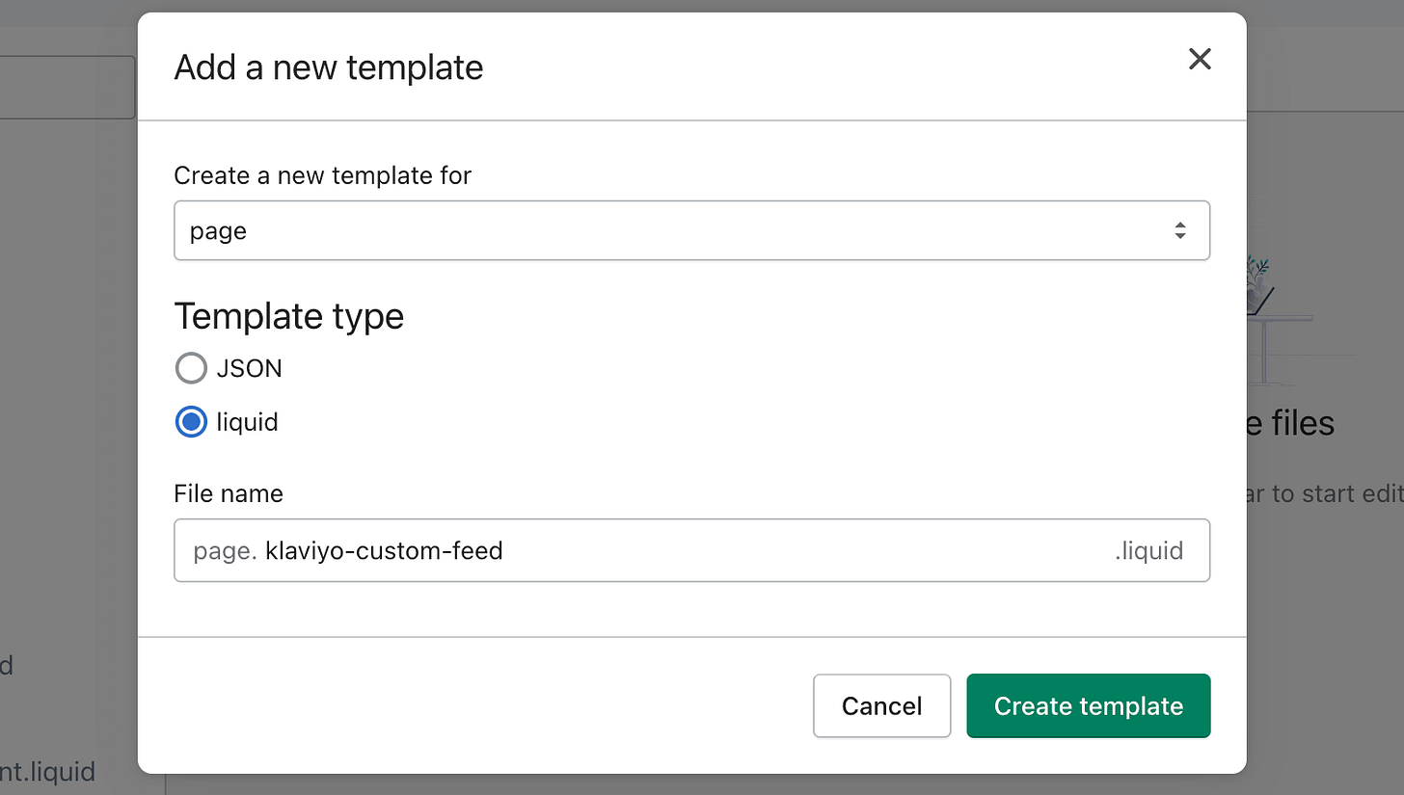Viewport: 1404px width, 795px height.
Task: Cancel adding the new template
Action: [x=881, y=705]
